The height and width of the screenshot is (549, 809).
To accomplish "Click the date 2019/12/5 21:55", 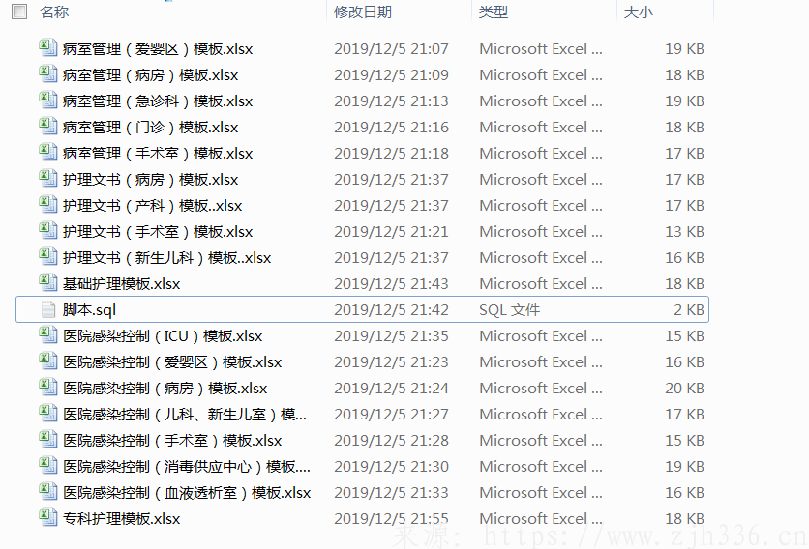I will [x=391, y=519].
